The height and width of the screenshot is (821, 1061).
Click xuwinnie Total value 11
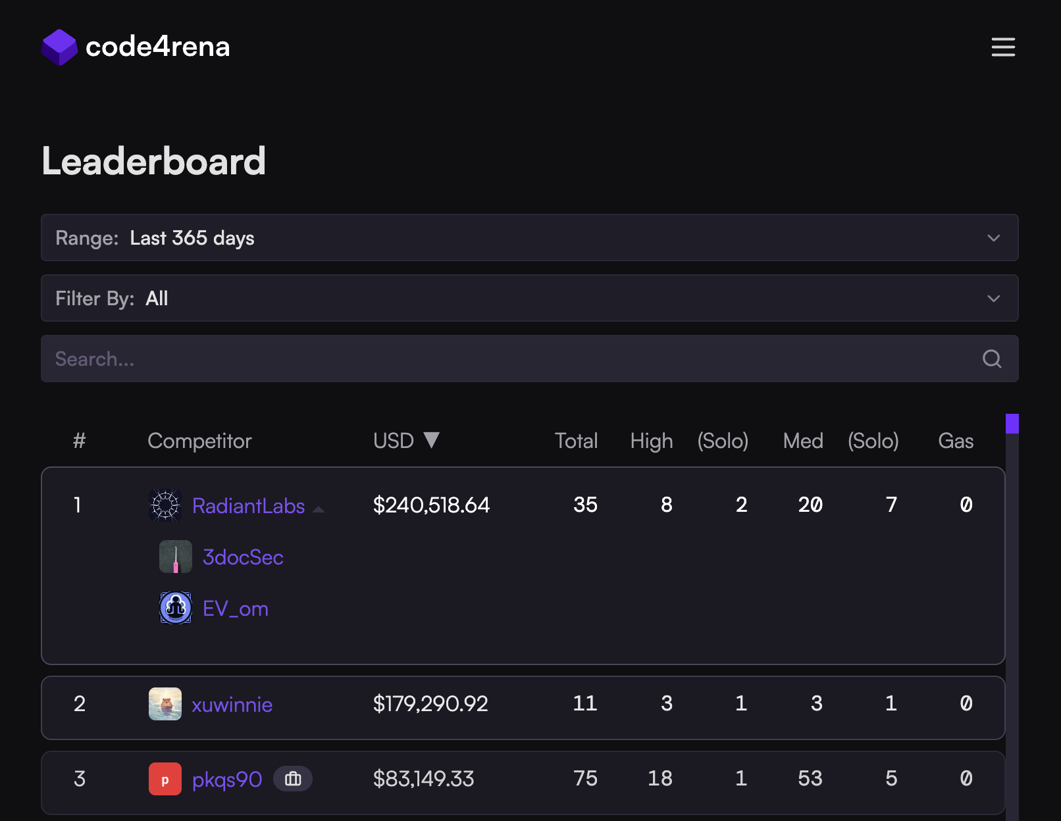coord(585,703)
